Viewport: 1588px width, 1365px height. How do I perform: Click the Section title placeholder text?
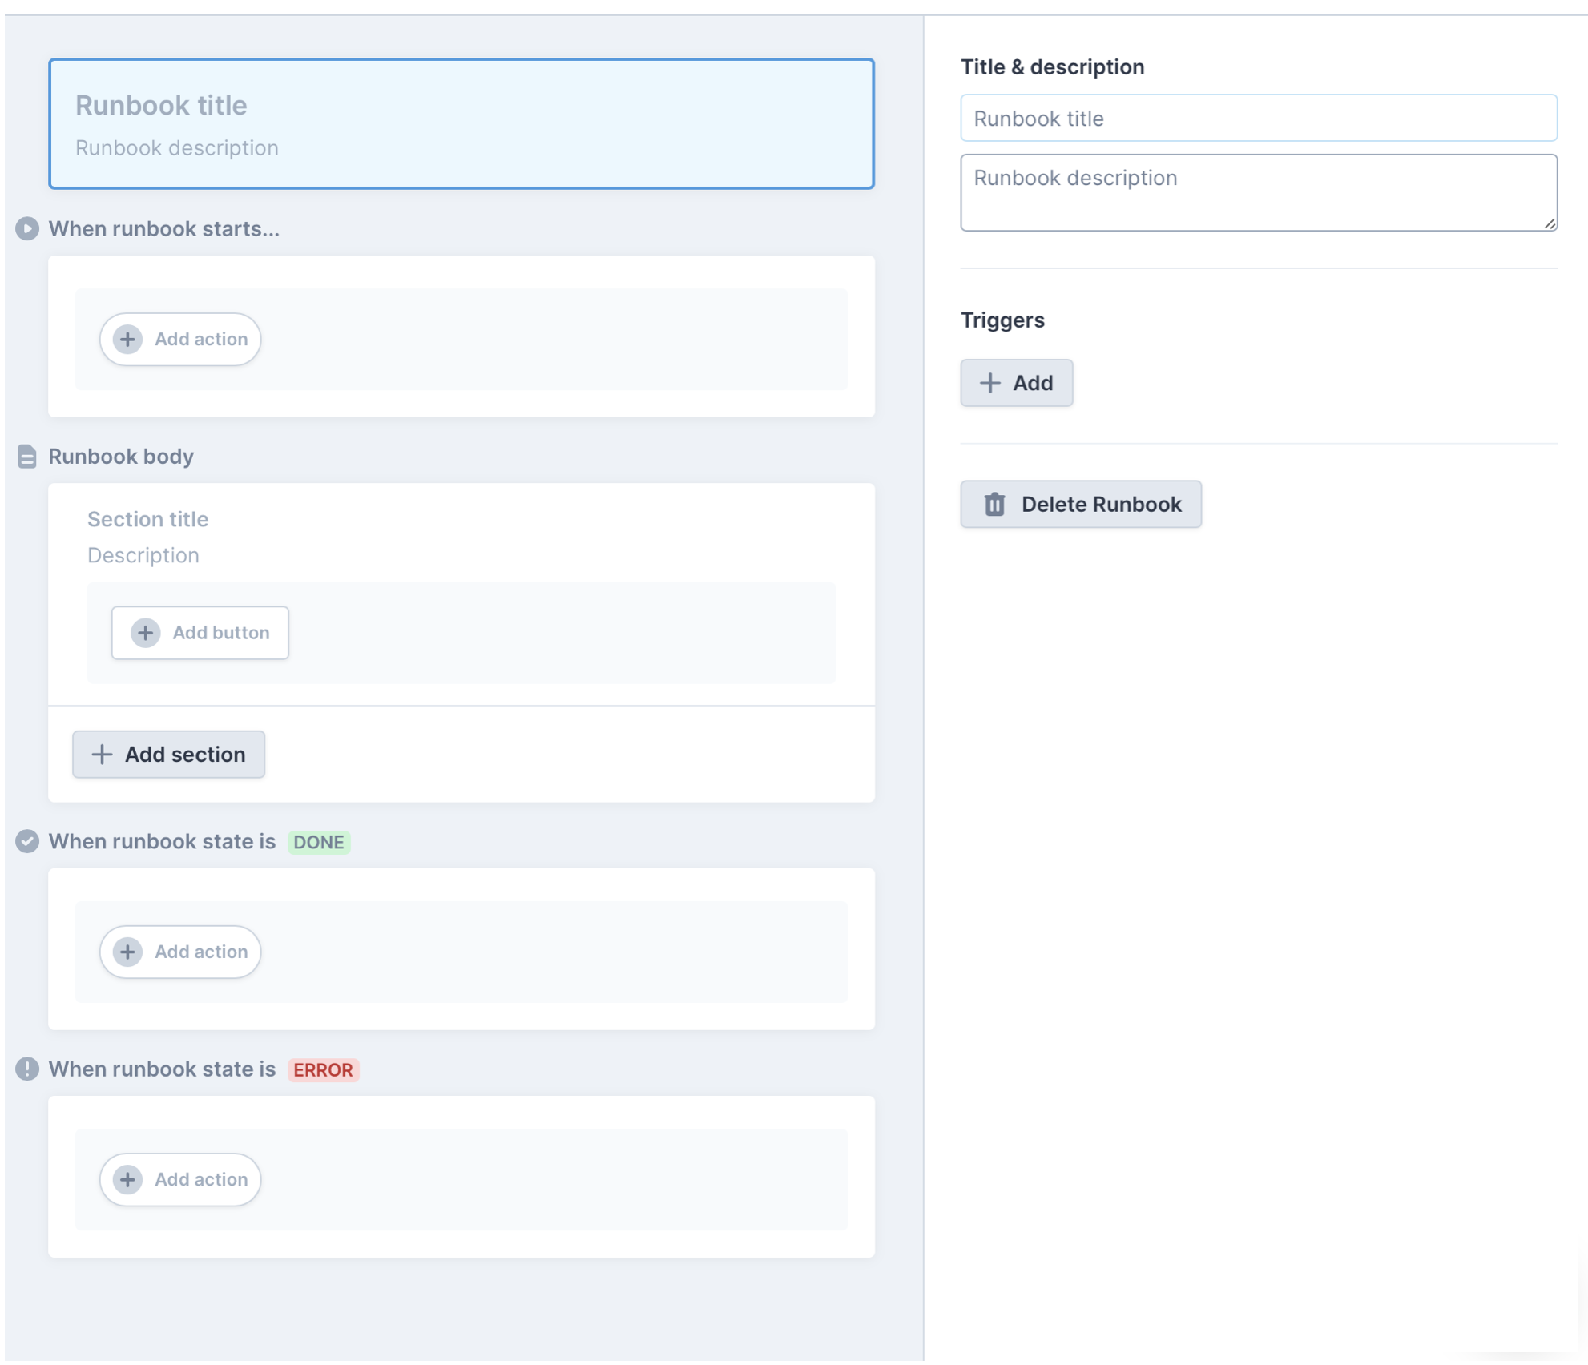[147, 520]
